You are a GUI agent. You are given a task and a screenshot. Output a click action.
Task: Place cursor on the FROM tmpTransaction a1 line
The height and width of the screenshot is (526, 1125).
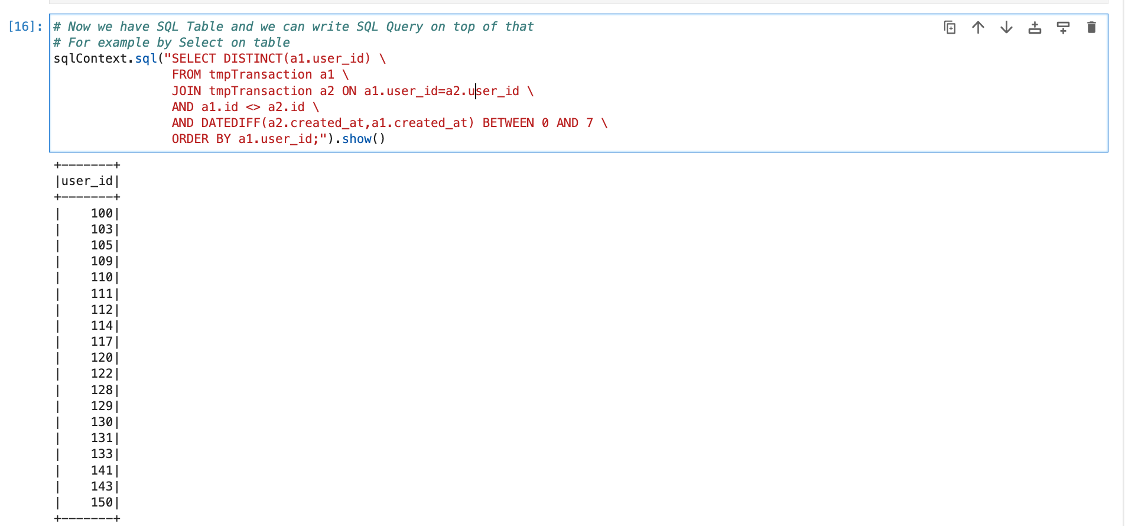[x=260, y=74]
